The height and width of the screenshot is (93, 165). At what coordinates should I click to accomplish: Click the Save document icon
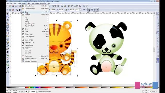point(13,6)
